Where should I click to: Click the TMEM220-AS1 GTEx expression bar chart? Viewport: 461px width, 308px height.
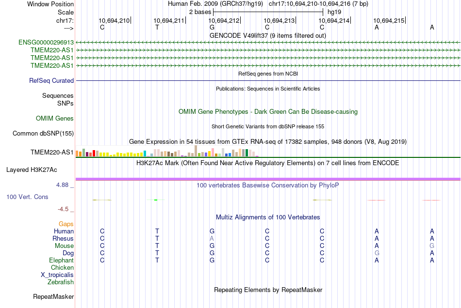point(167,152)
